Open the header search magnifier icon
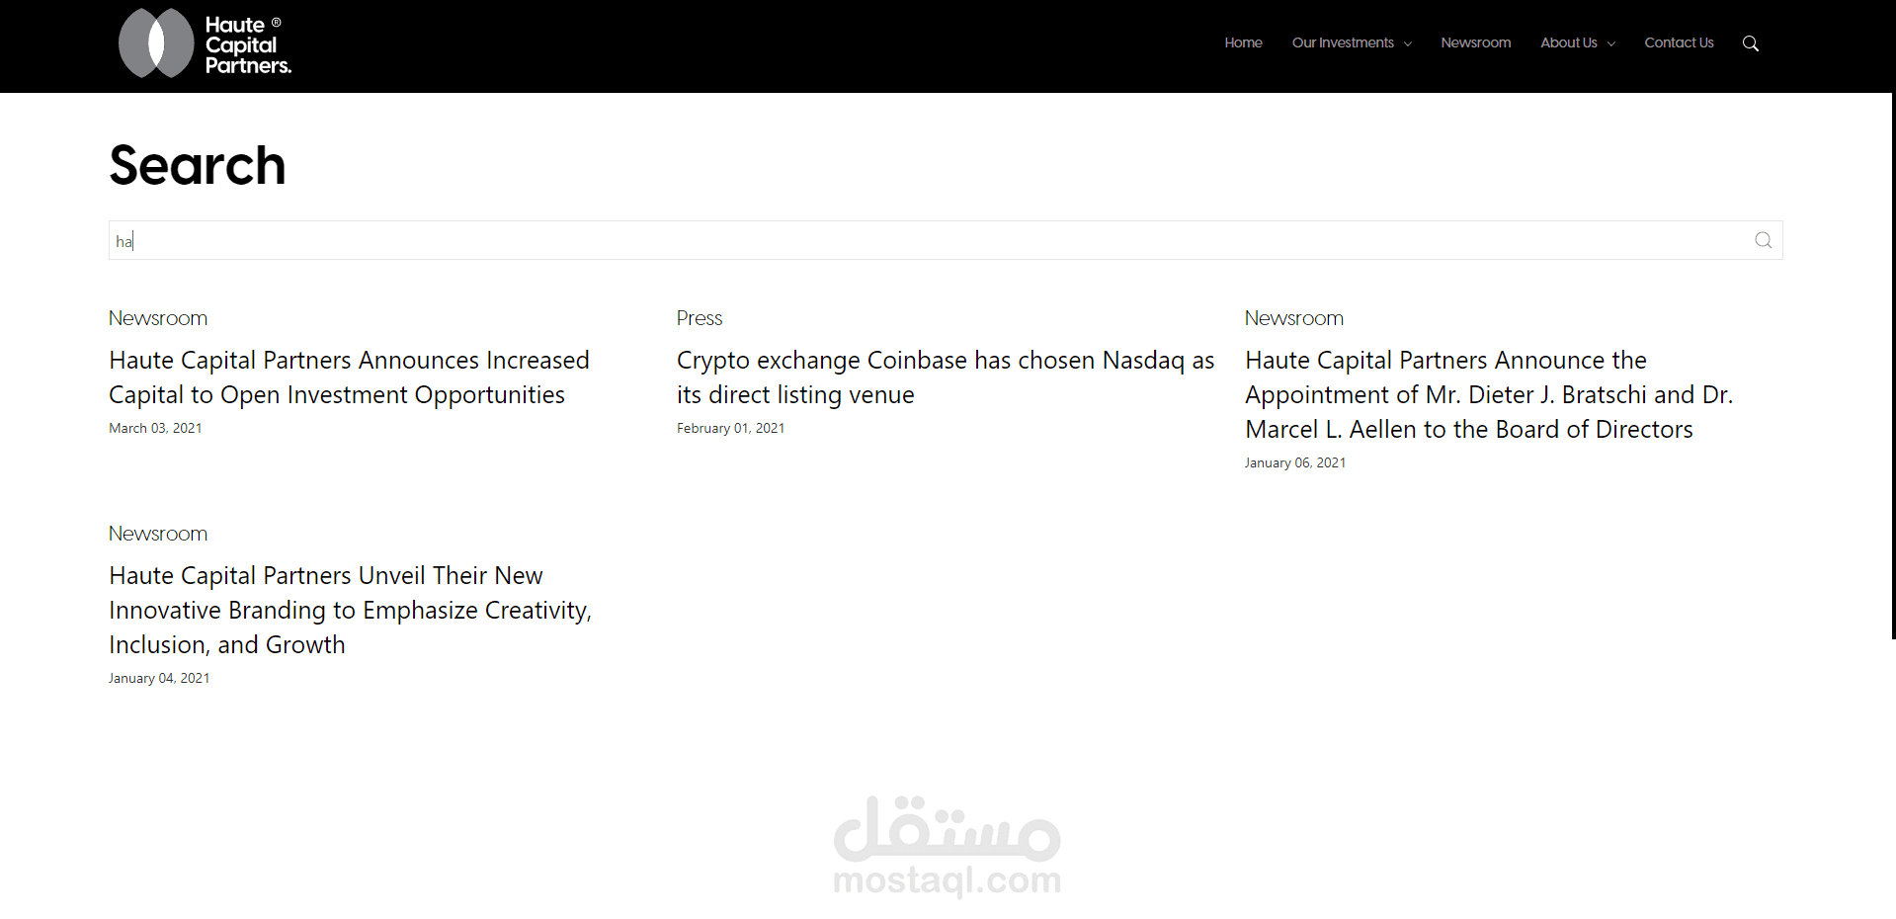The height and width of the screenshot is (919, 1896). point(1750,43)
